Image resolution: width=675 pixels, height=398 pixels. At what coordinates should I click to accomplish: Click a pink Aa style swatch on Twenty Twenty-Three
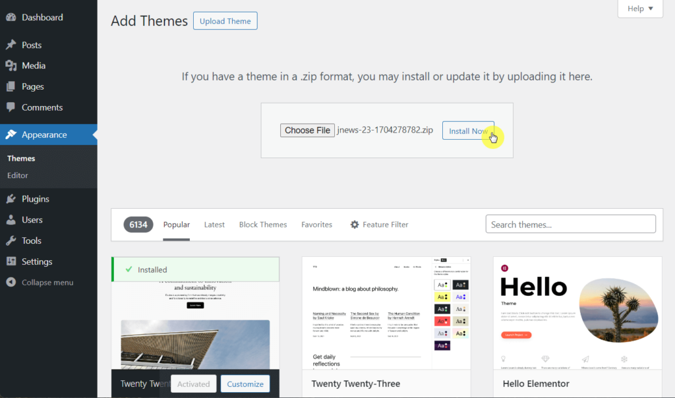pyautogui.click(x=443, y=320)
